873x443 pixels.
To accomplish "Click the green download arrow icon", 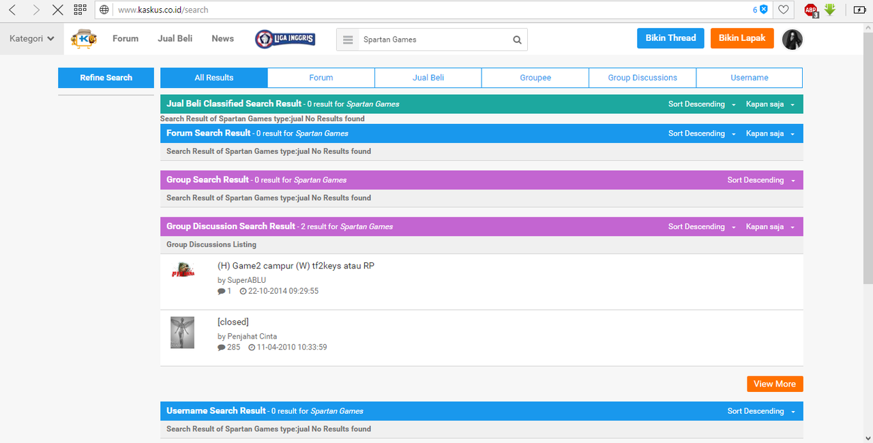I will (830, 10).
